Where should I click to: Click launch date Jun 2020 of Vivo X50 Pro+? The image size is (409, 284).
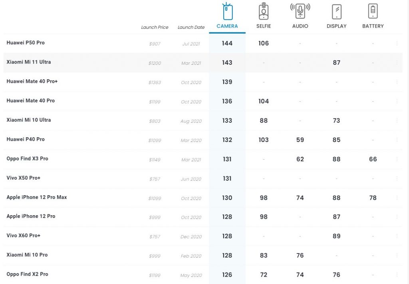[191, 179]
